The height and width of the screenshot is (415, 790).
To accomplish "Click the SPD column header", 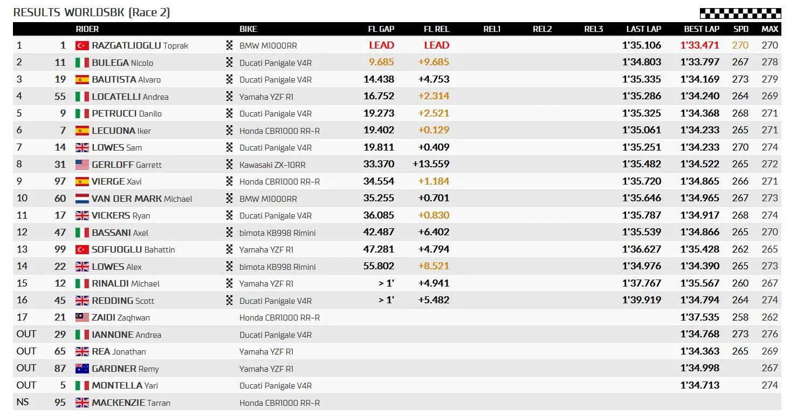I will point(741,29).
